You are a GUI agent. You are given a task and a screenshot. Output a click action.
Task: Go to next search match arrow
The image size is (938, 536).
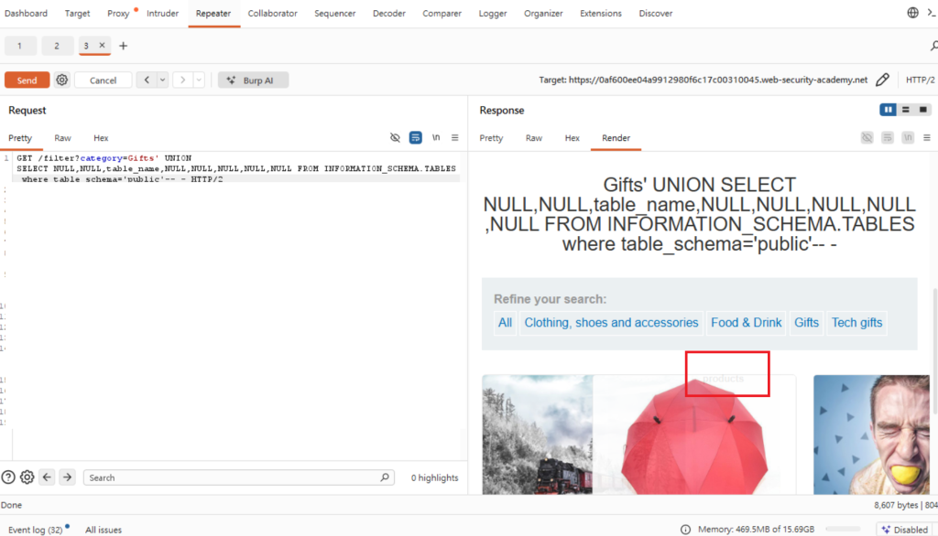click(67, 477)
